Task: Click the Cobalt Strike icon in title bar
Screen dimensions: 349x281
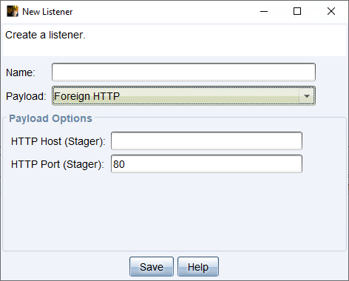Action: point(13,11)
